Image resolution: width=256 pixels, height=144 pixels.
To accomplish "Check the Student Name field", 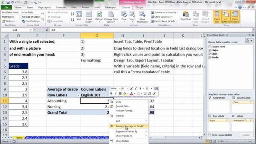I will (x=210, y=47).
